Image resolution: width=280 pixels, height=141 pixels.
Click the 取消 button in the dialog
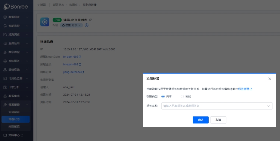[x=218, y=120]
